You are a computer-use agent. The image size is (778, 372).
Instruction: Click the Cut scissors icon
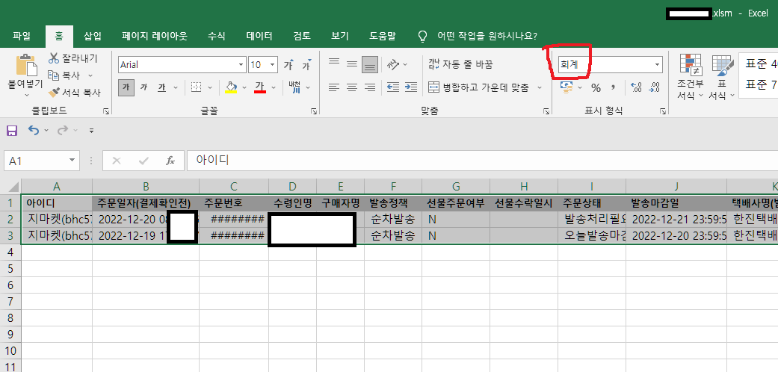click(x=55, y=58)
